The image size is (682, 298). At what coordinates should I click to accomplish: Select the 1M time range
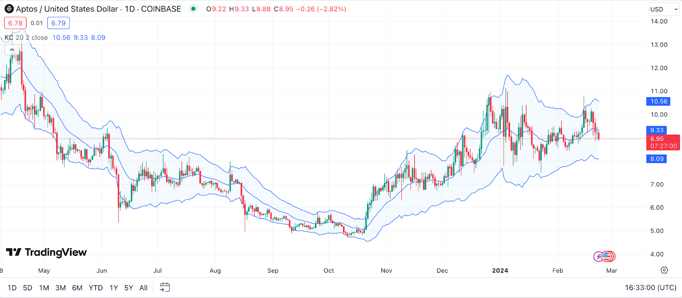click(44, 288)
